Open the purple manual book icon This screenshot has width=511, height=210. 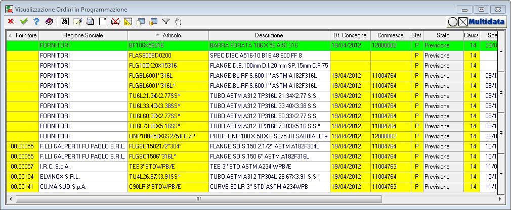click(x=49, y=21)
